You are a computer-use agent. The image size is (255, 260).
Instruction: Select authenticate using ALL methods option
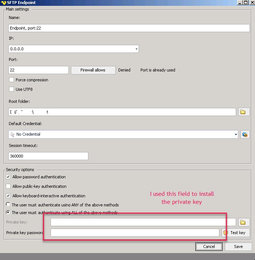pyautogui.click(x=8, y=213)
